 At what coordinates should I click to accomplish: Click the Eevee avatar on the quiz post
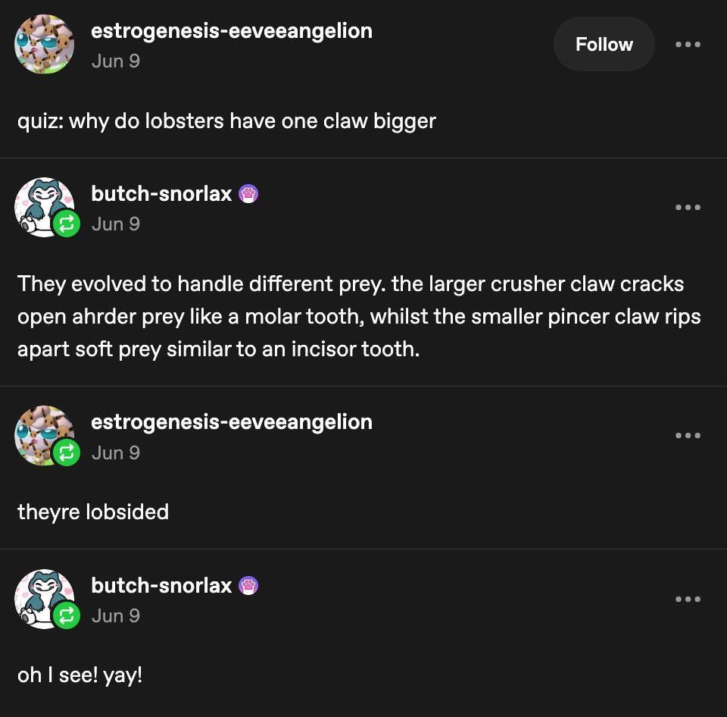pos(44,44)
